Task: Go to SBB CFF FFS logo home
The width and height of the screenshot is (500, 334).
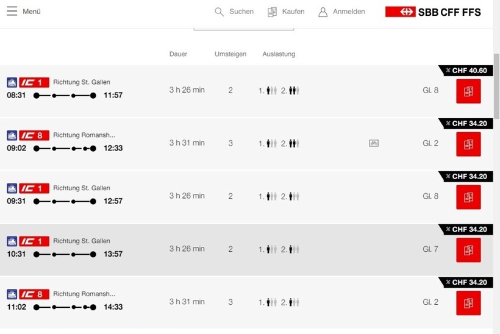Action: tap(433, 12)
